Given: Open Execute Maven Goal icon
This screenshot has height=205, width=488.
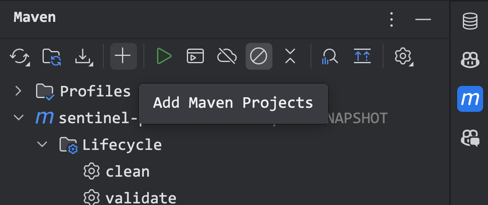Looking at the screenshot, I should (195, 56).
